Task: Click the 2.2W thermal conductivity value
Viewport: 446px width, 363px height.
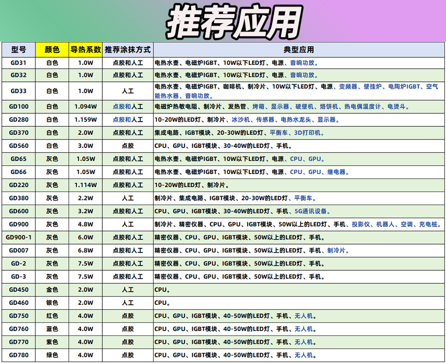Action: [86, 198]
